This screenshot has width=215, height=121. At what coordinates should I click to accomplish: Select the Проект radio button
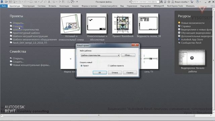(x=81, y=66)
